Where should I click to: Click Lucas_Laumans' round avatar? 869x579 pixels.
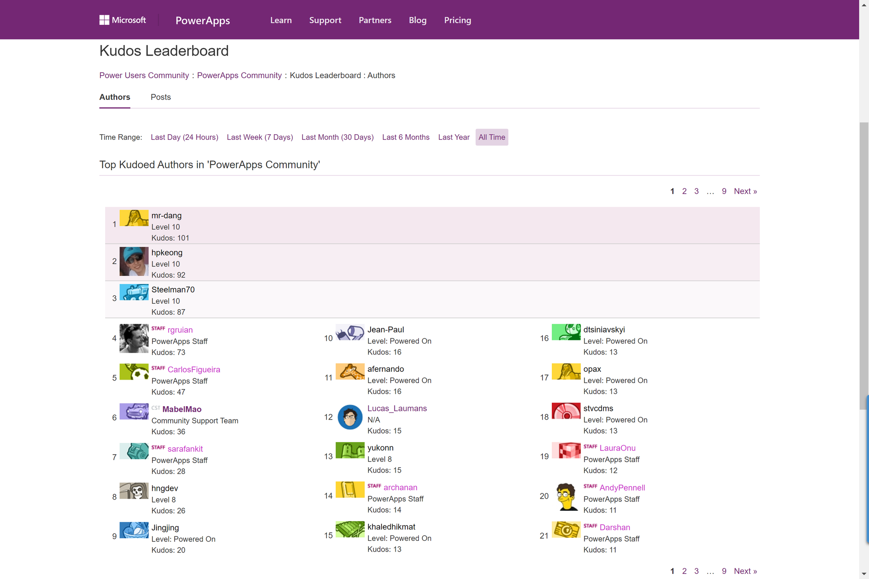point(350,417)
